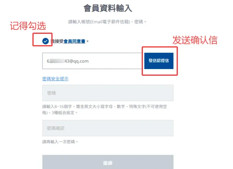
Task: Click the 我接受 label beside the checkbox
Action: click(57, 41)
